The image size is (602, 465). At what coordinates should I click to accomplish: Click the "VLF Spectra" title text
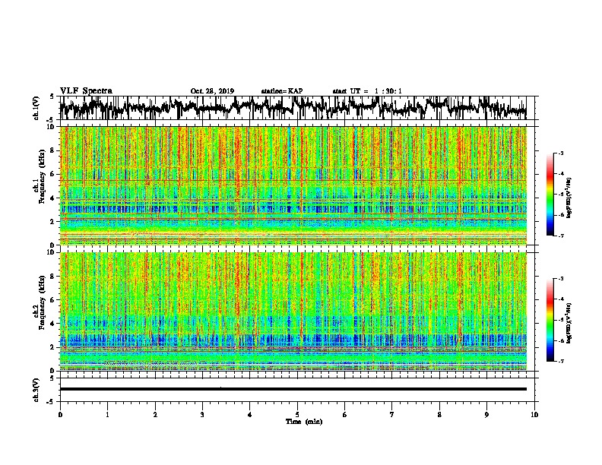point(86,91)
